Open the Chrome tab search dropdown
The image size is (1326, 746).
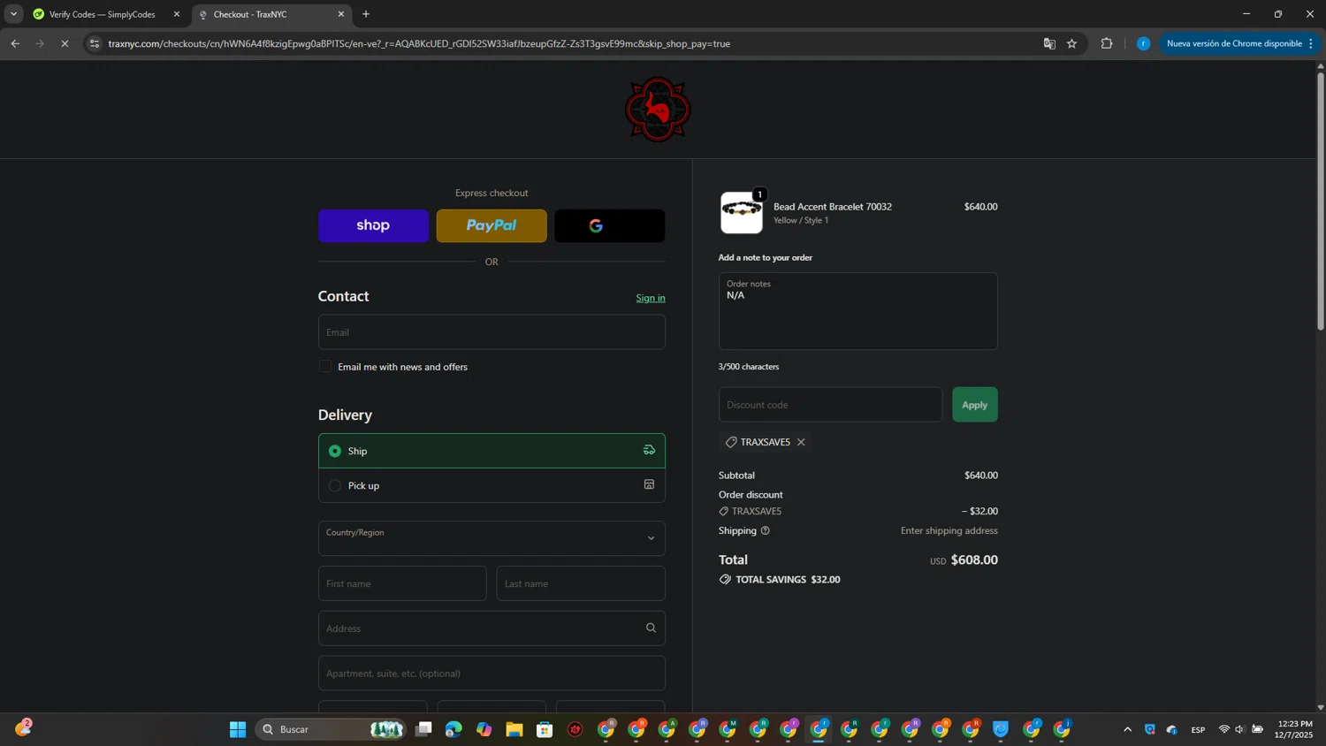point(13,14)
